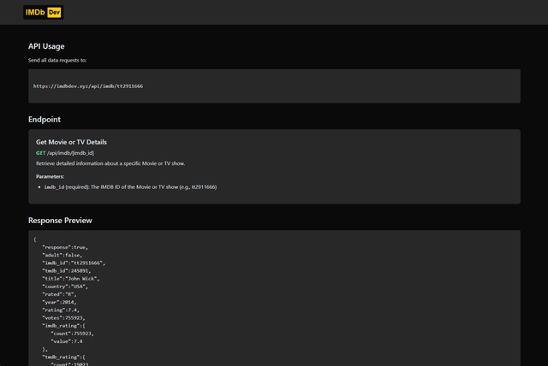Click the Parameters label
This screenshot has width=548, height=366.
tap(51, 176)
